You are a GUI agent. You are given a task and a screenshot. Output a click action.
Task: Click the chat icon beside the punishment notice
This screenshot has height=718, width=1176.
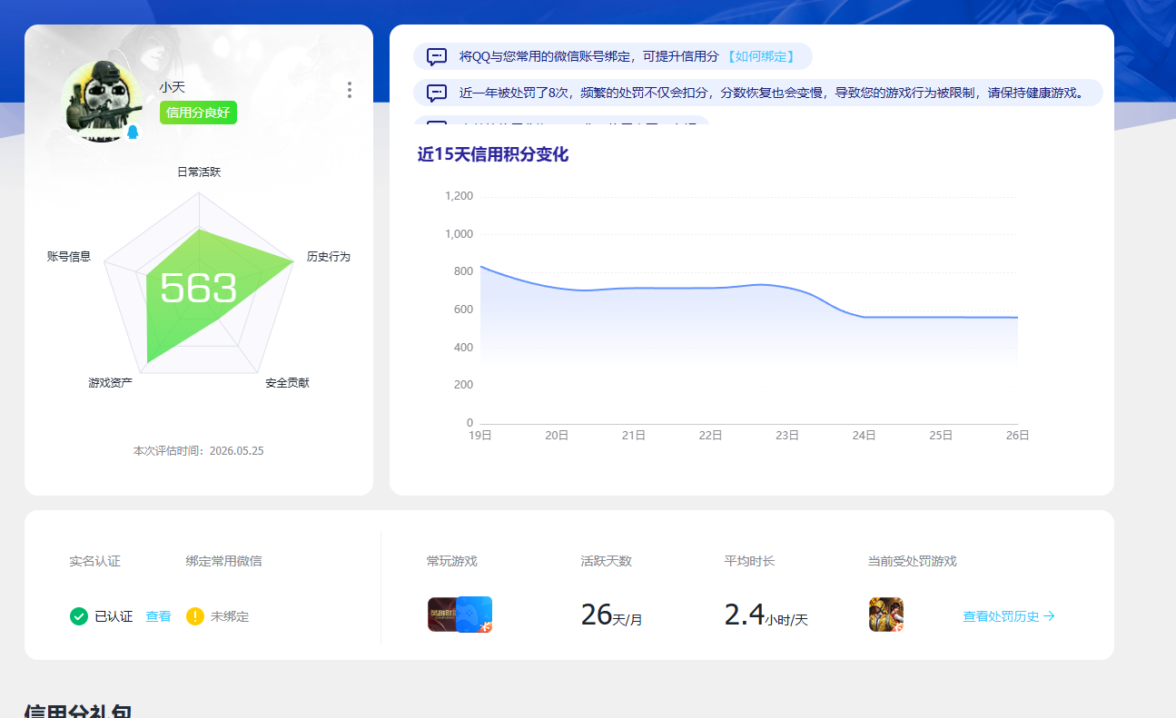(437, 93)
